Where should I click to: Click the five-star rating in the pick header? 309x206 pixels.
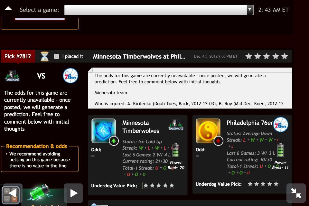pyautogui.click(x=266, y=56)
